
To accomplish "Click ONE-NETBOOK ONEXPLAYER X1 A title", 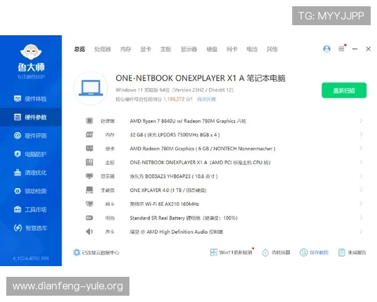I will coord(200,78).
